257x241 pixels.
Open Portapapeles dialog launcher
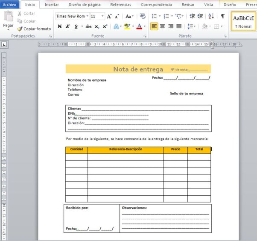[50, 36]
